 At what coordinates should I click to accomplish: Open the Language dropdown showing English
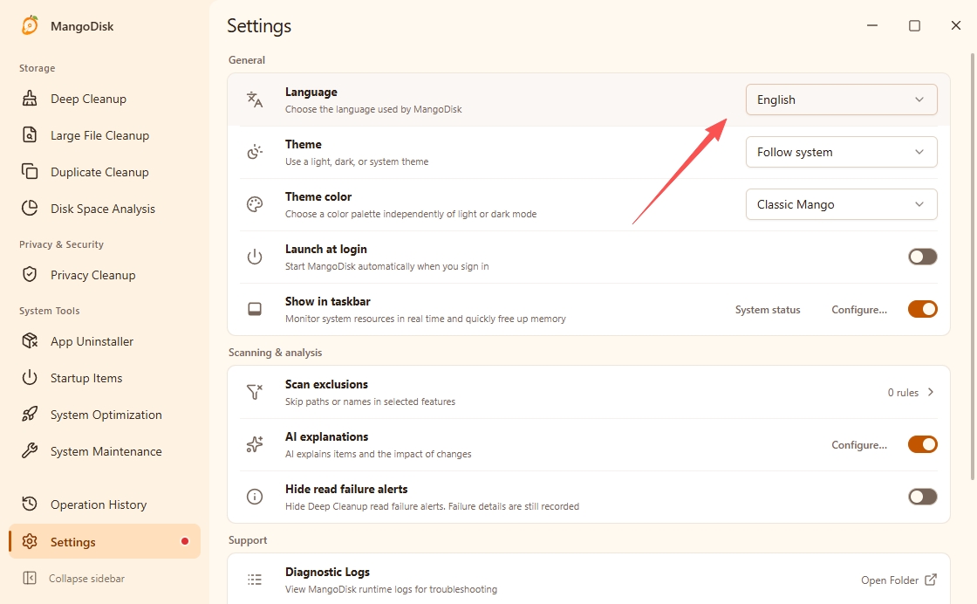point(841,100)
